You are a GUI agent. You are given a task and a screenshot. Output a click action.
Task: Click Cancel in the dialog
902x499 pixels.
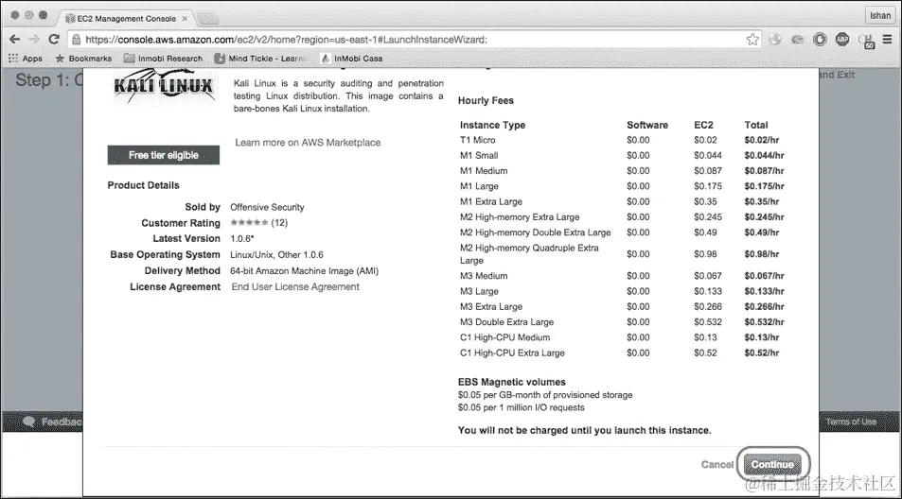pyautogui.click(x=716, y=464)
